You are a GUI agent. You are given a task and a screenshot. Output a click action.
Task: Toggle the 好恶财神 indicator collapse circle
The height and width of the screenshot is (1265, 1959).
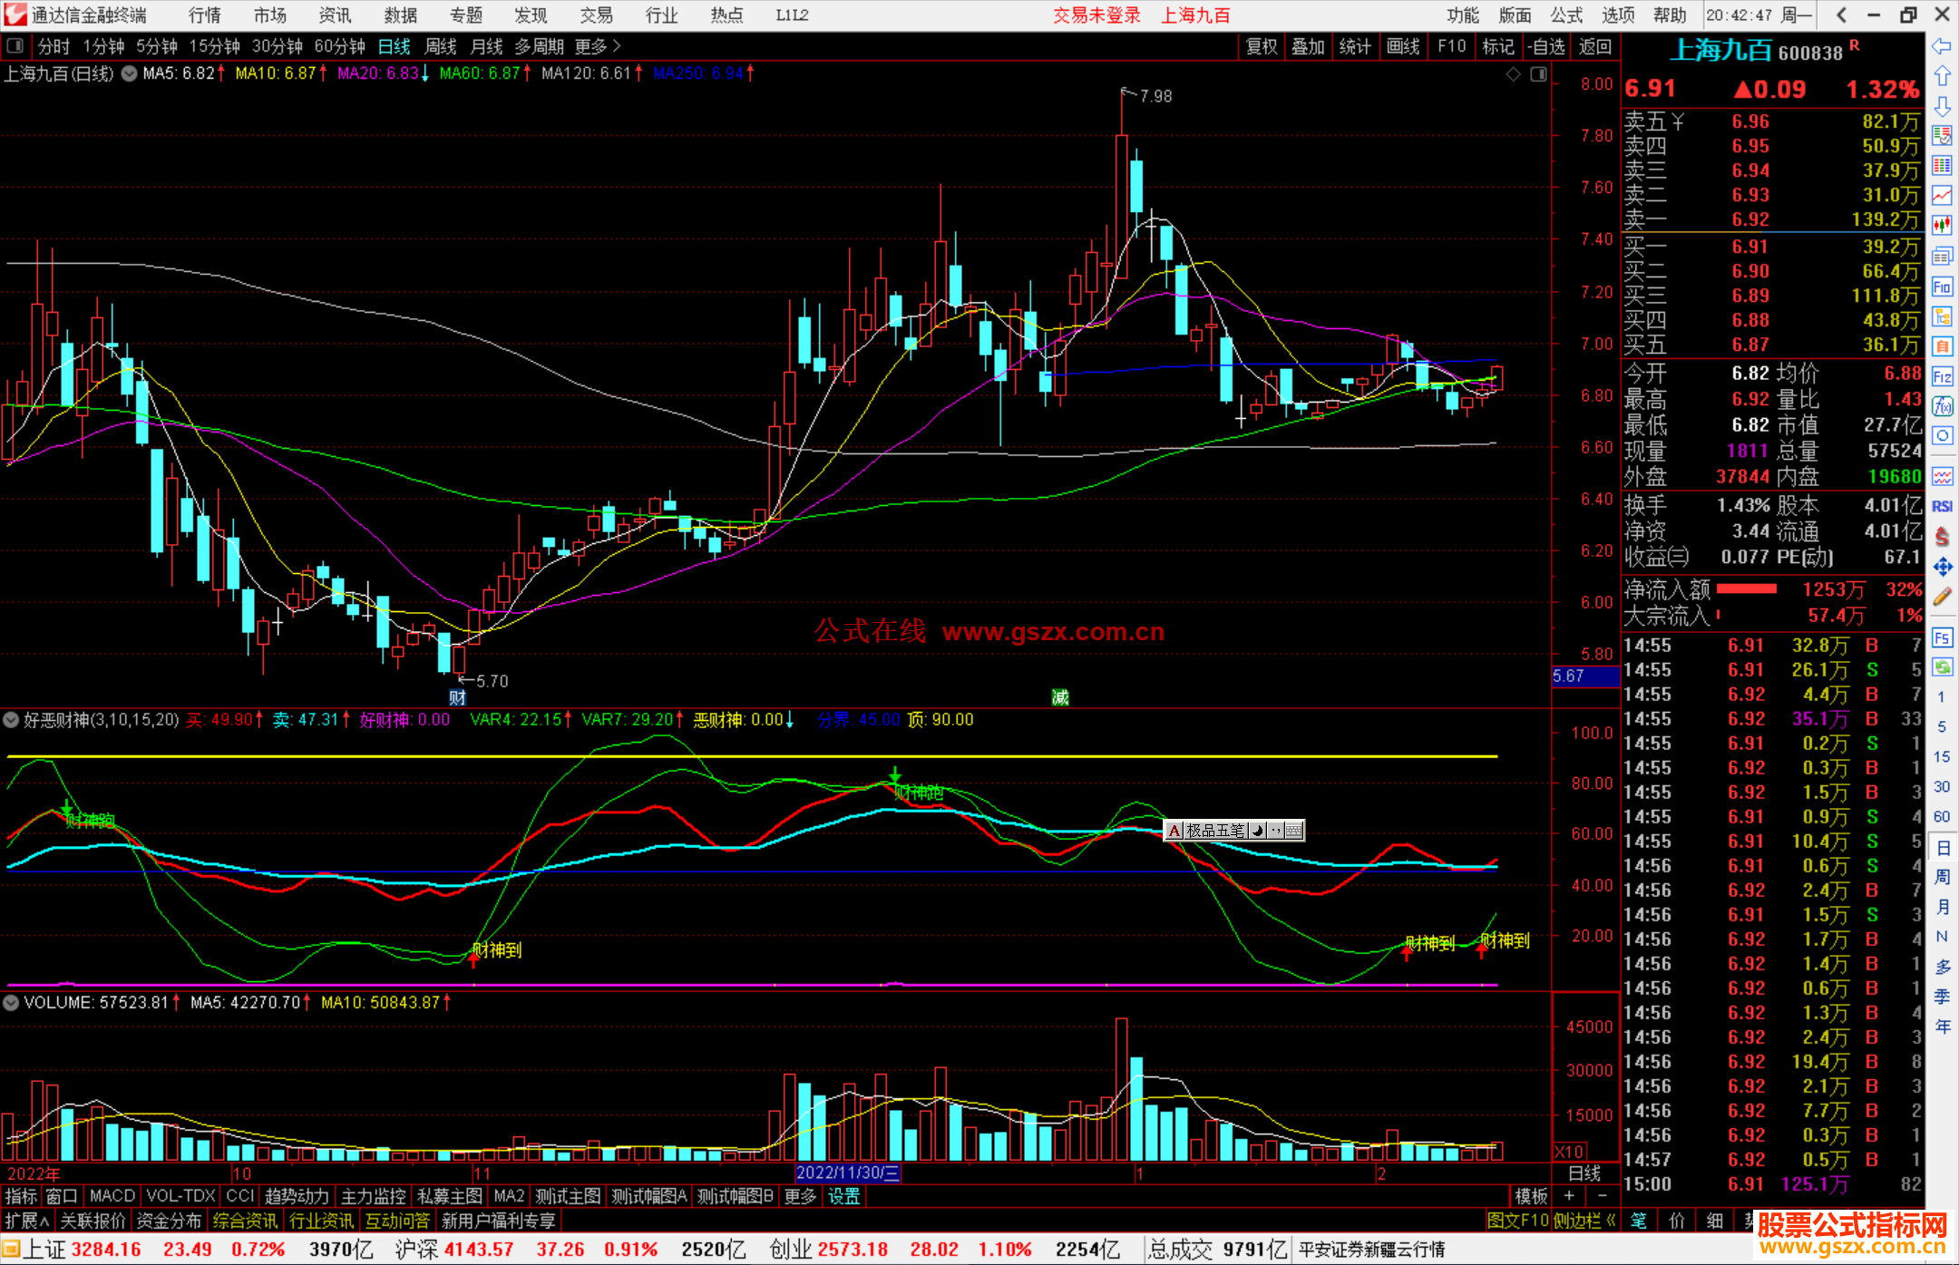(x=11, y=720)
